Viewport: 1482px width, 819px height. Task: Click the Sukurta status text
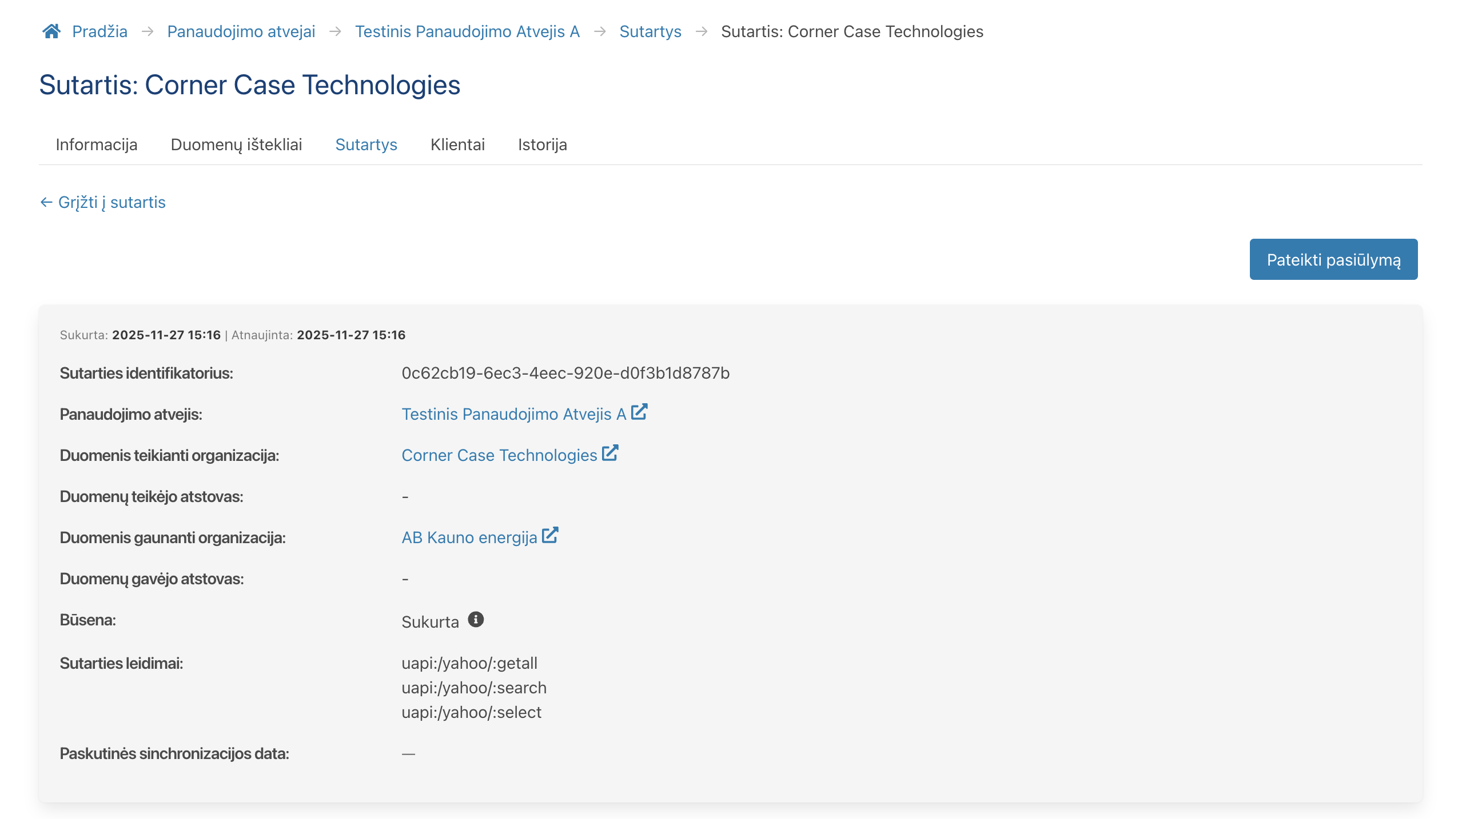pos(431,622)
